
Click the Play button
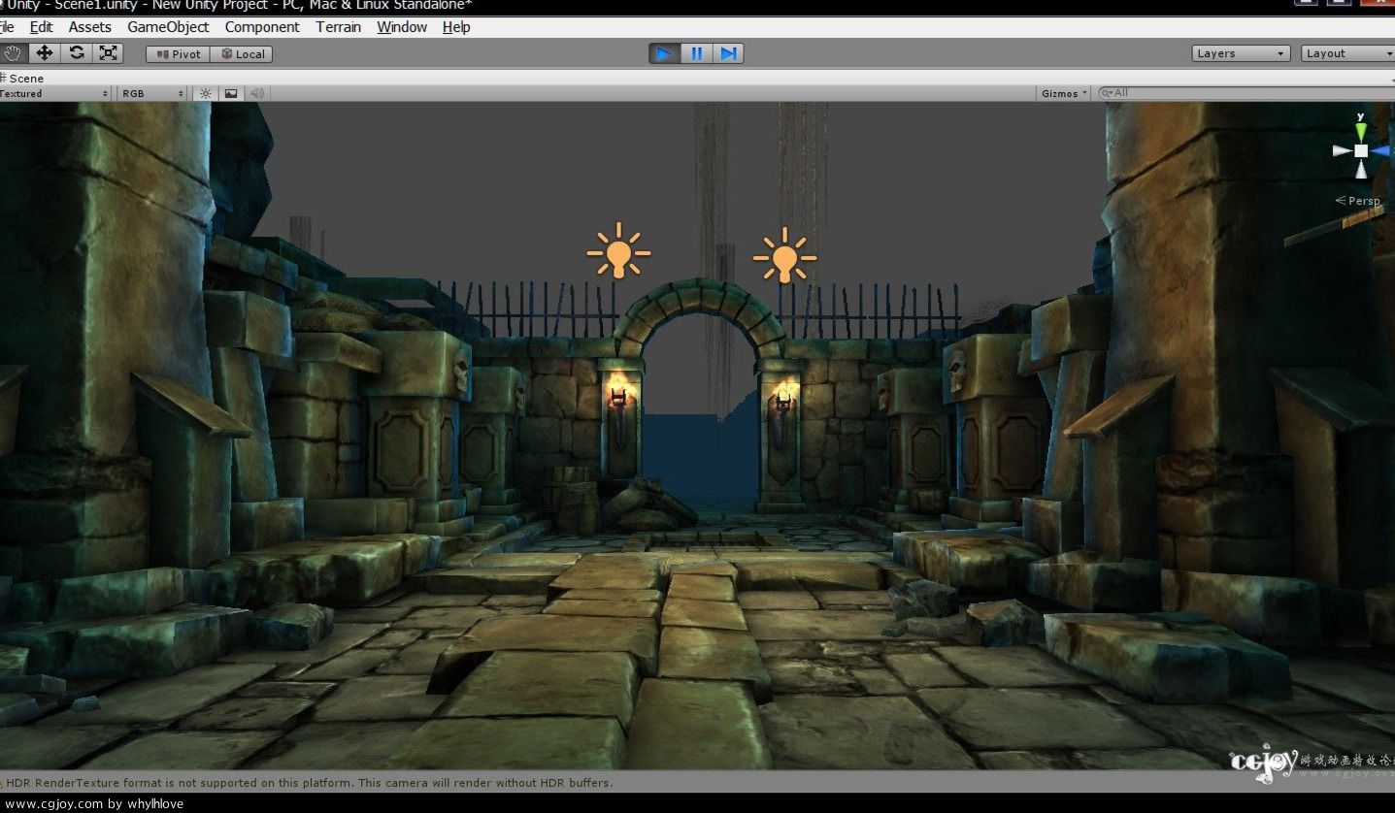[664, 53]
